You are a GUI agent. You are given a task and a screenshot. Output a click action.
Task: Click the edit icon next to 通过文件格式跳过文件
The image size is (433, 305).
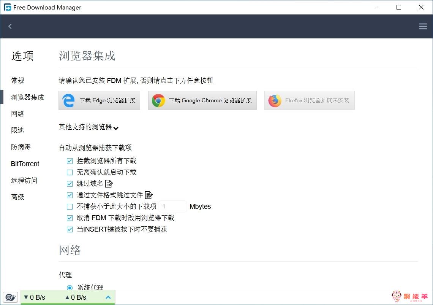point(149,195)
